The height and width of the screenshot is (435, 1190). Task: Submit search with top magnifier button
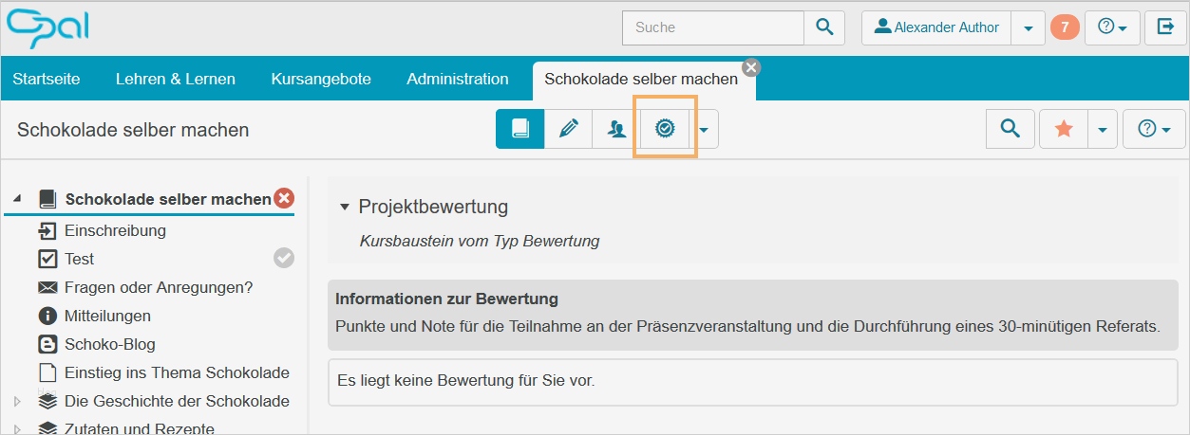click(824, 27)
